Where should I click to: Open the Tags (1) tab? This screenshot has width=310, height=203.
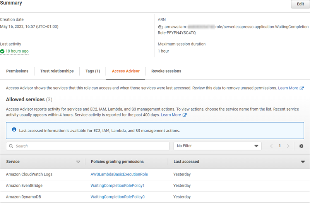tap(93, 71)
